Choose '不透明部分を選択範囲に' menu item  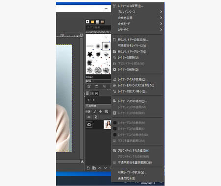point(138,163)
